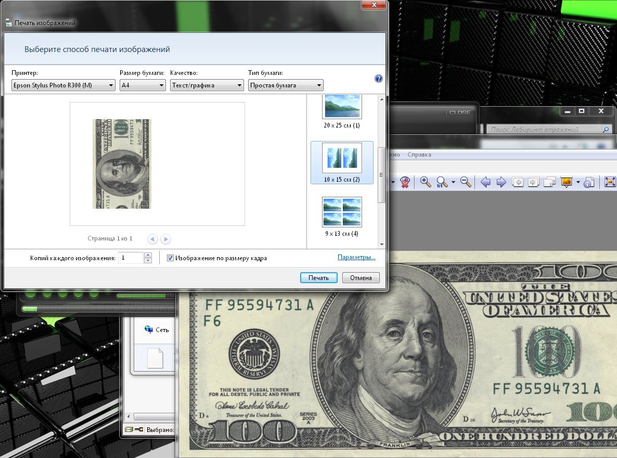
Task: Open slideshow options dropdown arrow
Action: tap(578, 182)
